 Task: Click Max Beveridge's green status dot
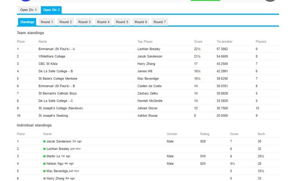point(44,171)
